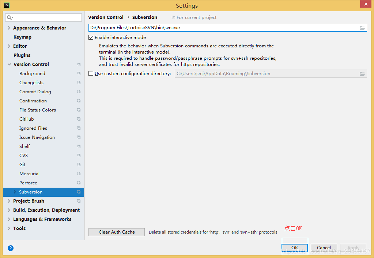Screen dimensions: 374x258
Task: Click the project-level icon beside Confirmation
Action: (79, 101)
